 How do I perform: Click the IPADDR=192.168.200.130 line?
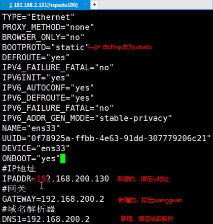point(55,178)
